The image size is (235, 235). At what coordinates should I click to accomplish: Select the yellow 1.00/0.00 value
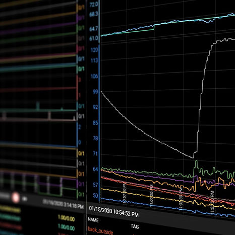[x=66, y=218]
